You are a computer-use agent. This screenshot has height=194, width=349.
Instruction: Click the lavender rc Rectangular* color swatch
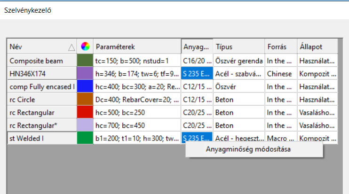click(x=85, y=125)
